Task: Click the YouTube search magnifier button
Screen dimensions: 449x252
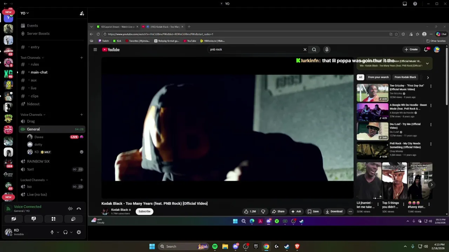Action: [x=314, y=50]
